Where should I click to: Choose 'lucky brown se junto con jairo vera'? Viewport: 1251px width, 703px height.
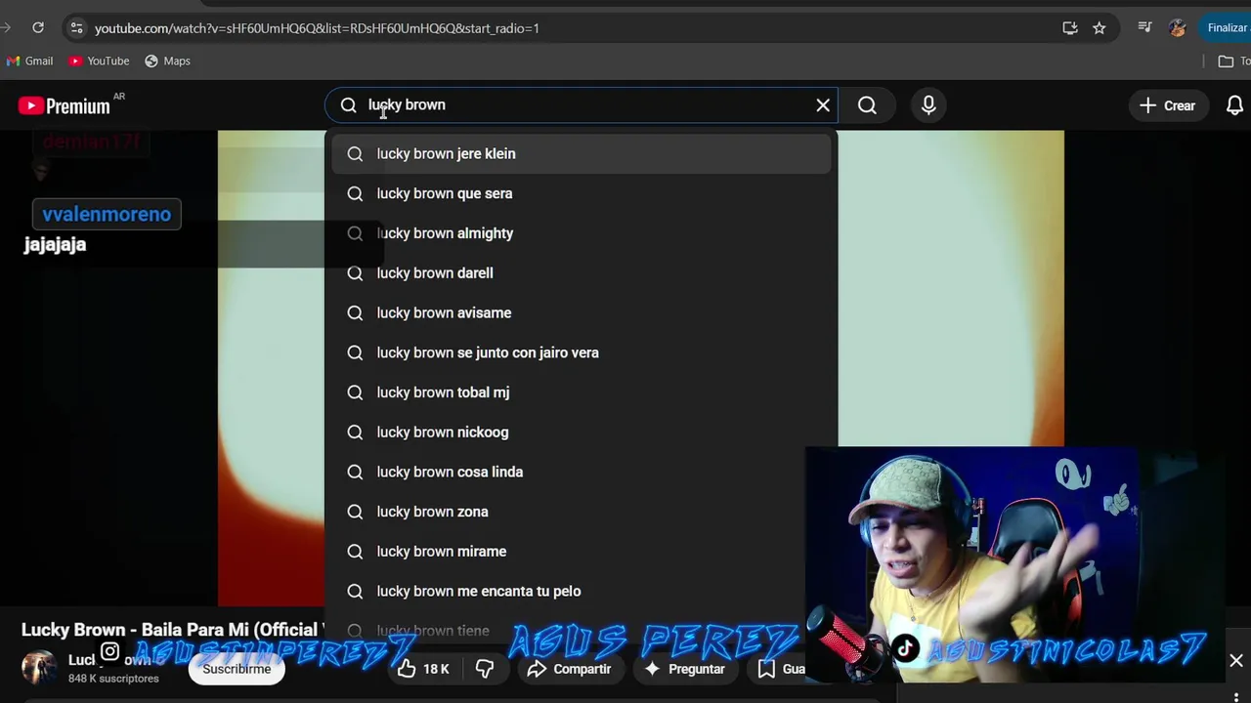582,352
